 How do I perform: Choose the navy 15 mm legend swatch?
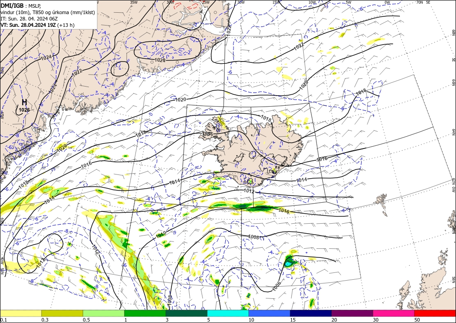coord(311,313)
